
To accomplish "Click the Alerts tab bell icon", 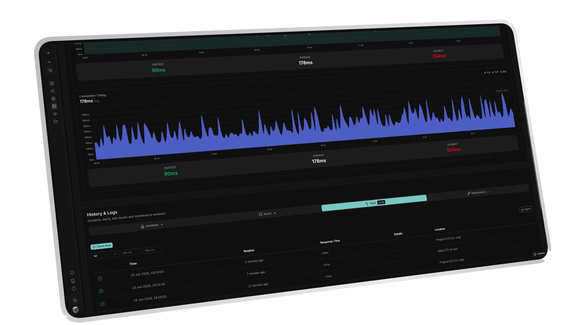I will tap(260, 214).
